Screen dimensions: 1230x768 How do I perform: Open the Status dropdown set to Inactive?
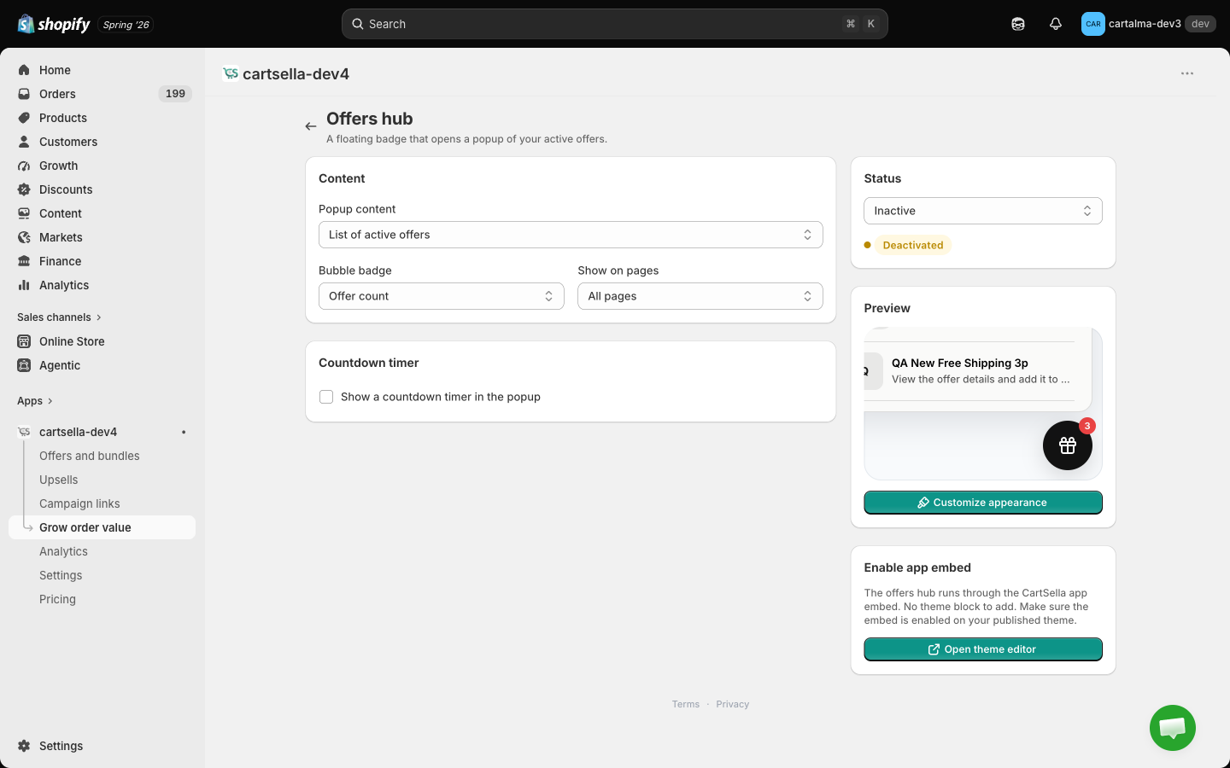tap(983, 211)
